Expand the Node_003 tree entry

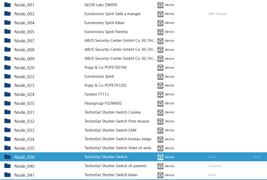(24, 14)
